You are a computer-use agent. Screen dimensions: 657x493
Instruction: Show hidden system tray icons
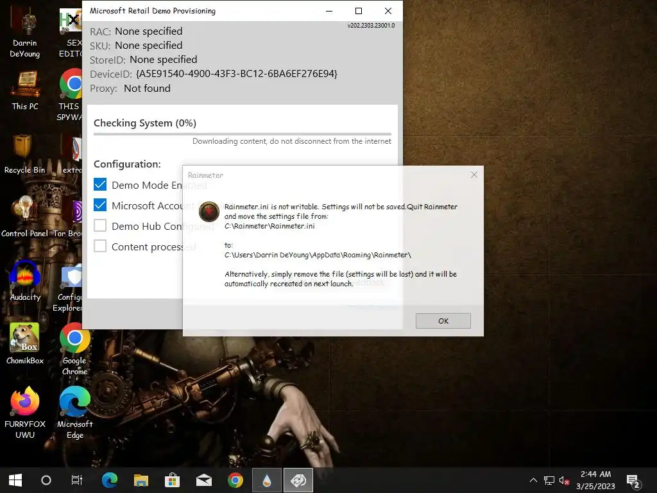tap(533, 480)
